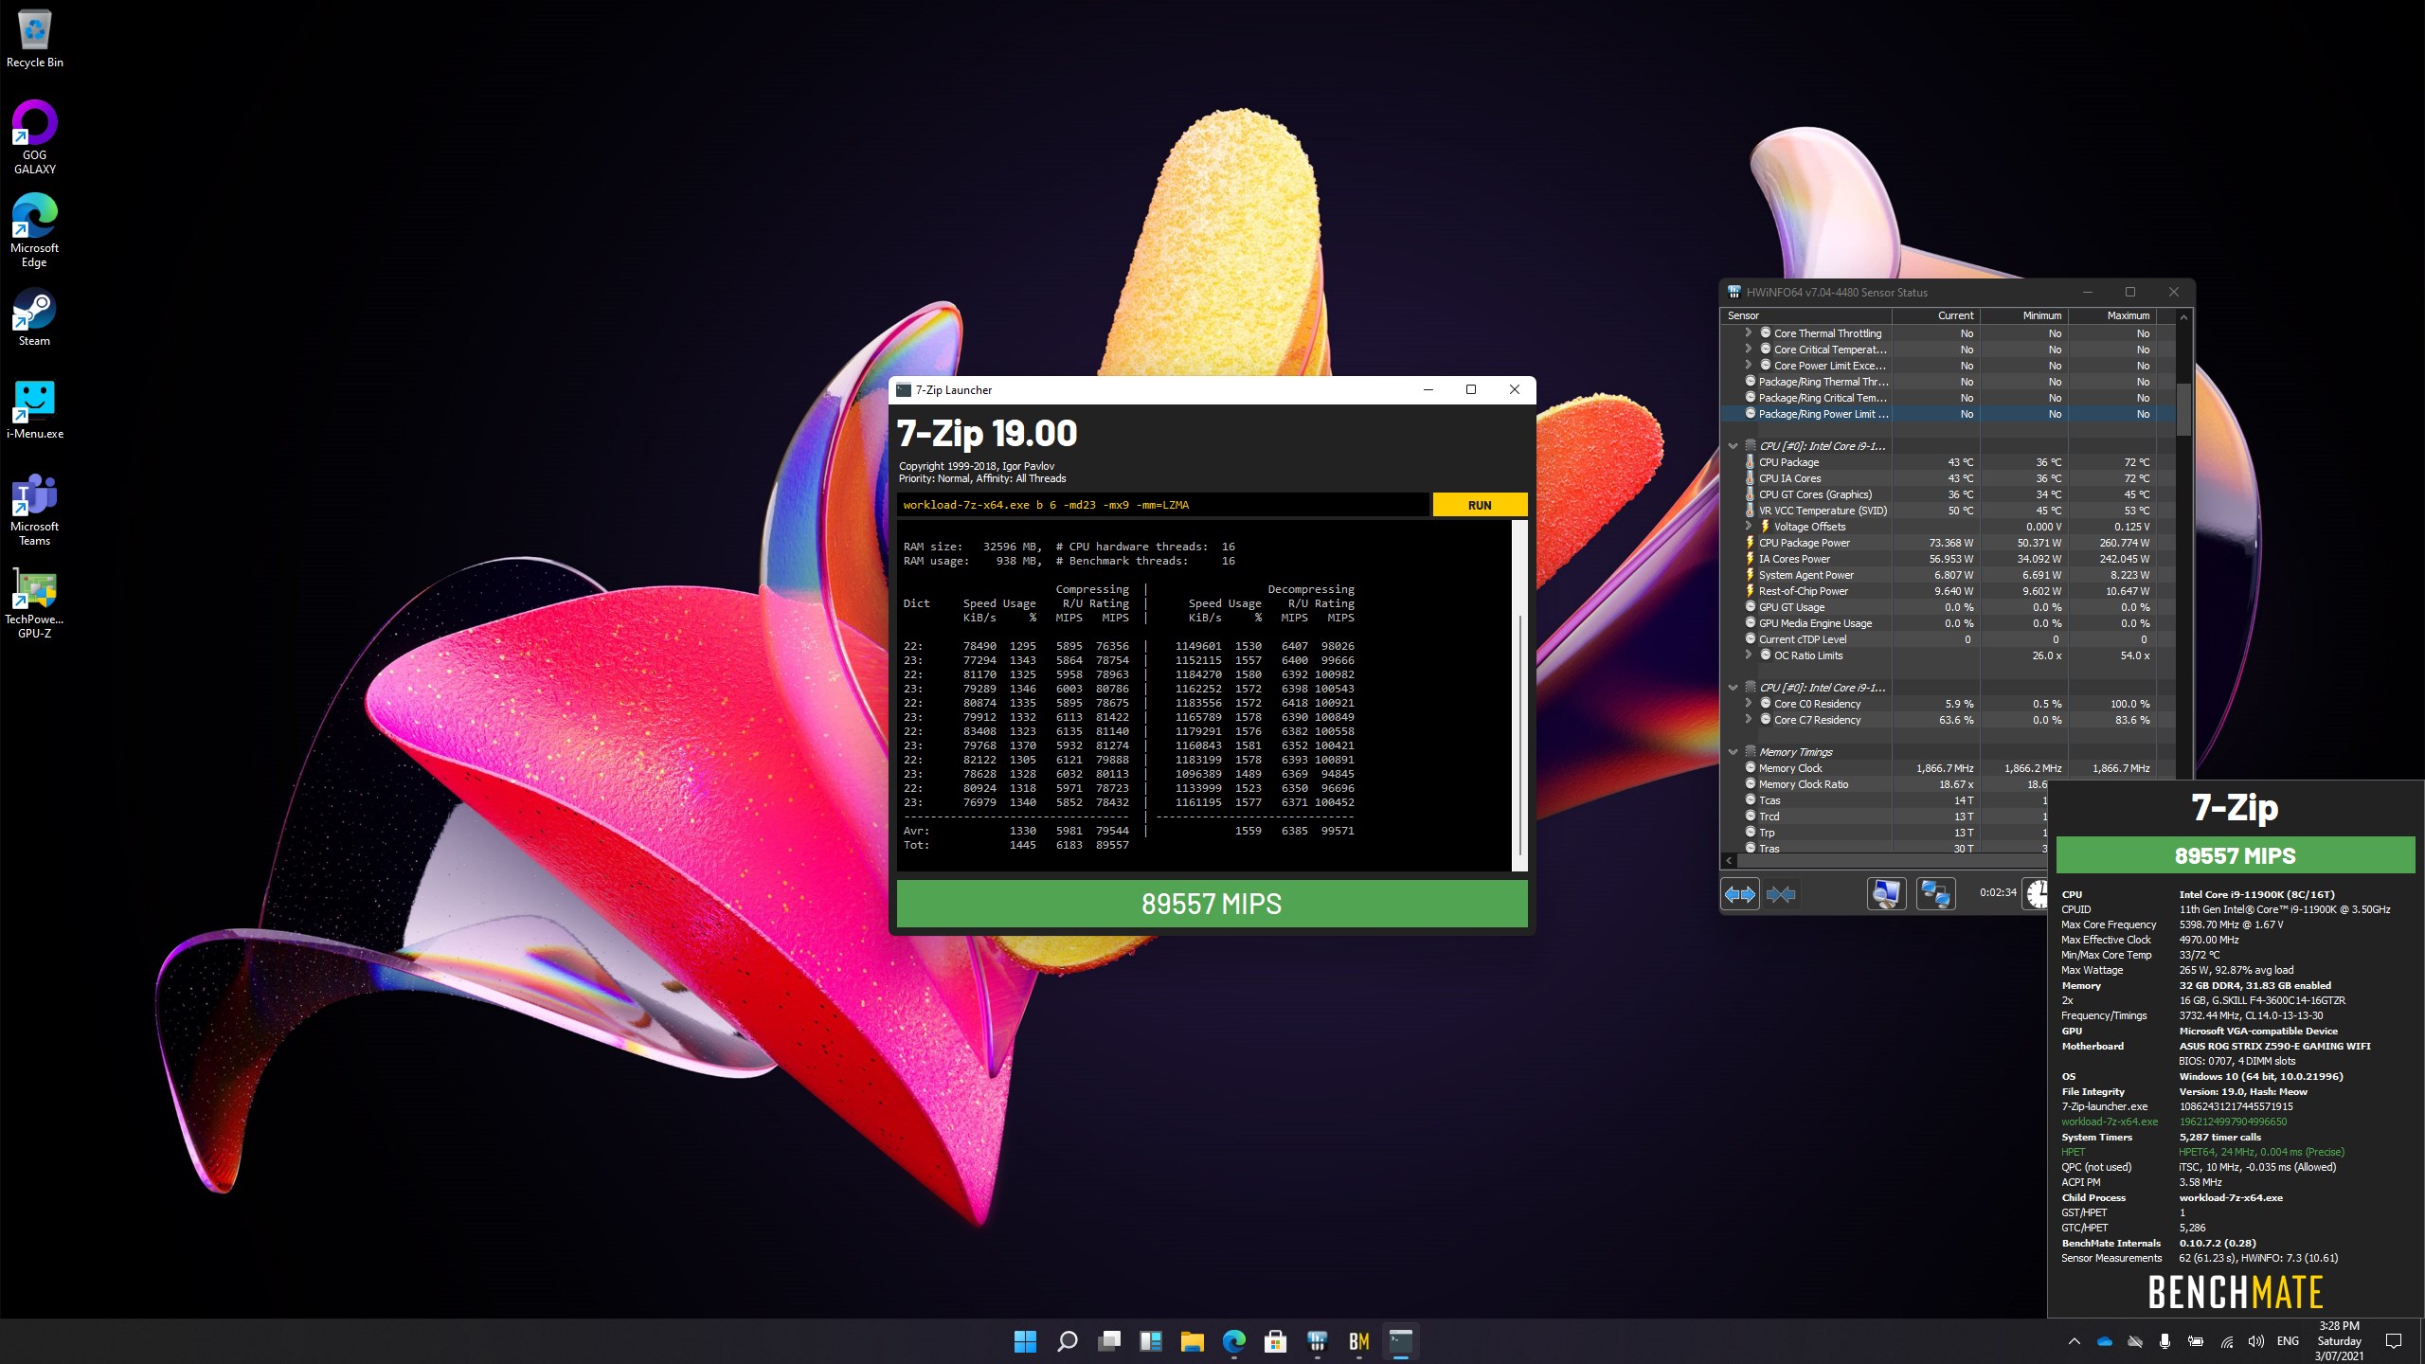Click HWiNFO's shrink-columns arrows button
Screen dimensions: 2425x1364
[1782, 894]
